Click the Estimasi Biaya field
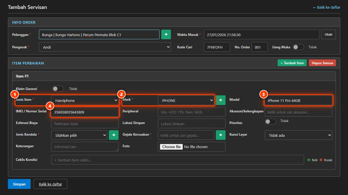Image resolution: width=348 pixels, height=195 pixels. click(85, 123)
